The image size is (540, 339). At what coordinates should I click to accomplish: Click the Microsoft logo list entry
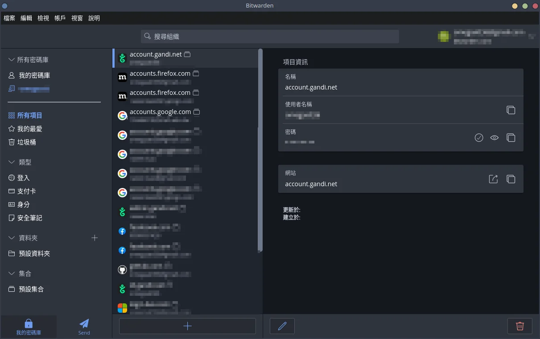coord(185,308)
